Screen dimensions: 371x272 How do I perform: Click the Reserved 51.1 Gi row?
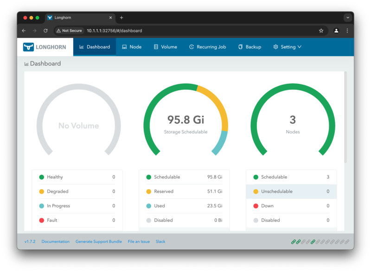pos(184,191)
